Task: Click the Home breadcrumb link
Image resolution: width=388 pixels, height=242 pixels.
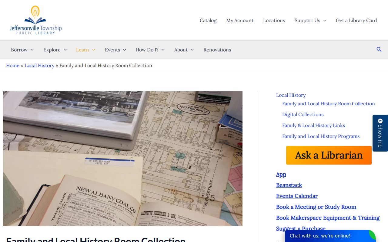Action: (x=13, y=65)
